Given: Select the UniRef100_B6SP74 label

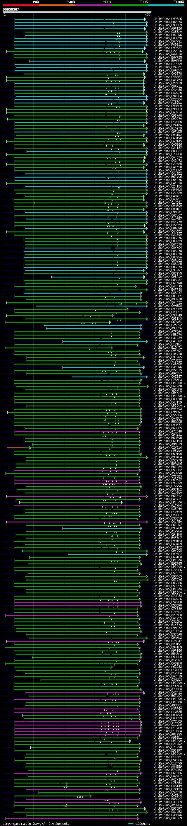Looking at the screenshot, I should (168, 113).
